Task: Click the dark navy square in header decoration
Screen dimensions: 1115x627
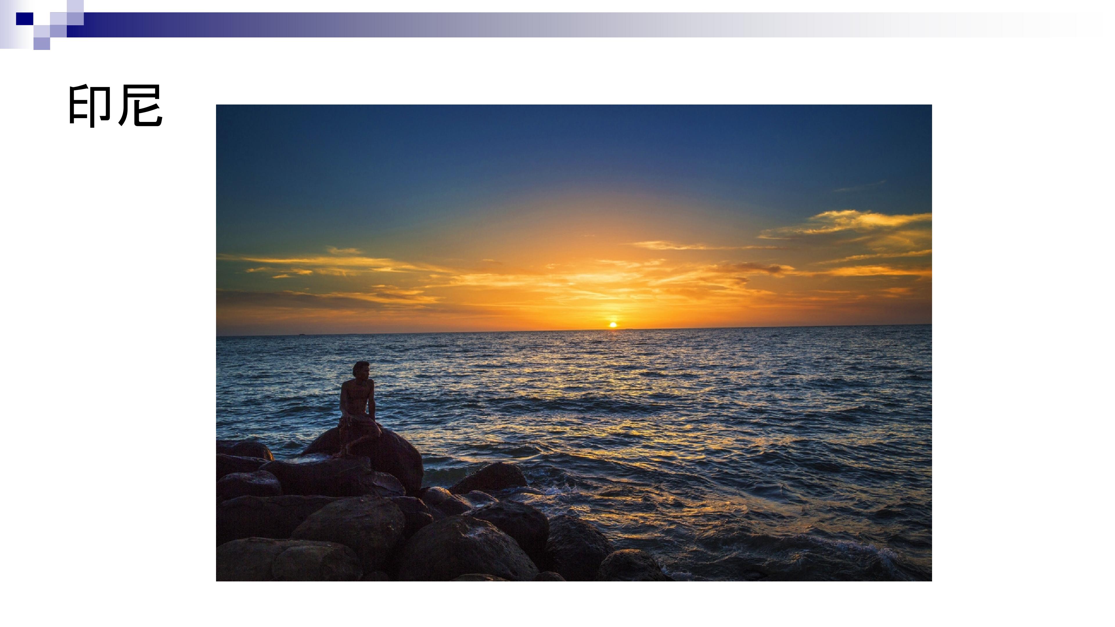Action: click(x=25, y=19)
